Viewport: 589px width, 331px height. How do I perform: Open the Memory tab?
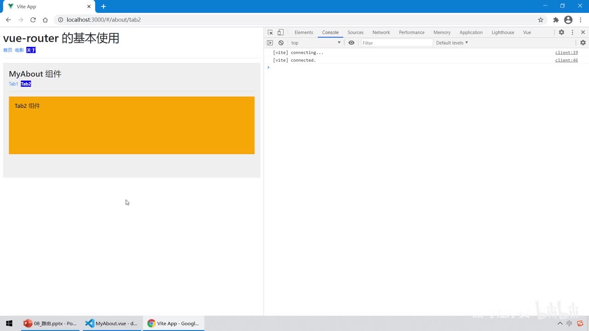442,32
